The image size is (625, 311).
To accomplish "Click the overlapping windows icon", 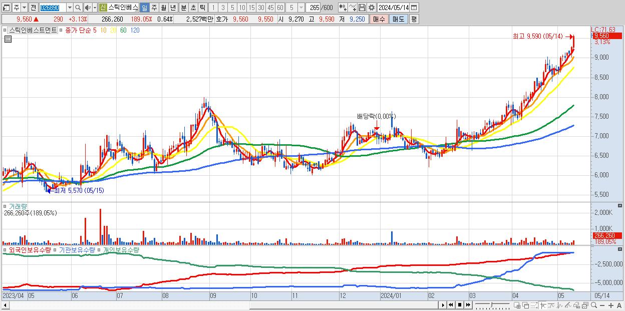I will click(526, 305).
